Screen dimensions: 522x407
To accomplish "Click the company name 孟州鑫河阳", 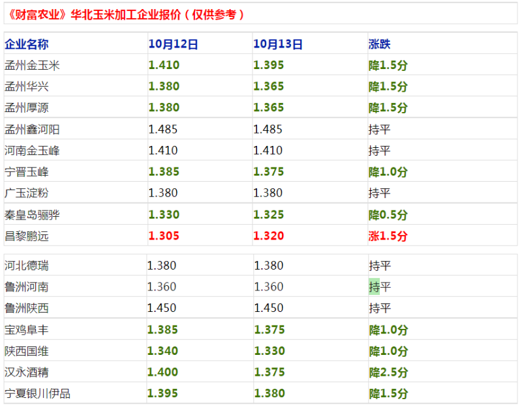I will 32,129.
